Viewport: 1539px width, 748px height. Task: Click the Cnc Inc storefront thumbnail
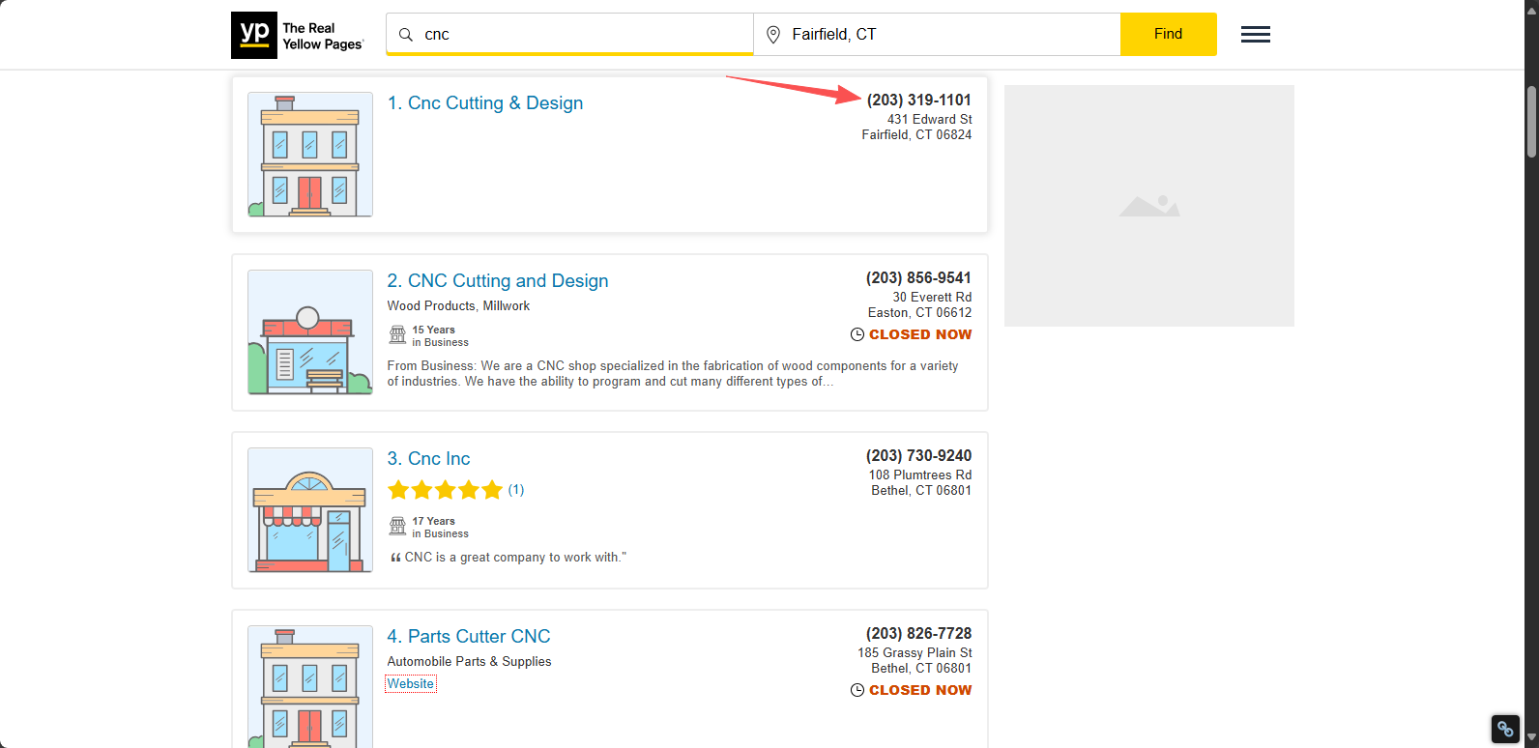click(x=310, y=510)
